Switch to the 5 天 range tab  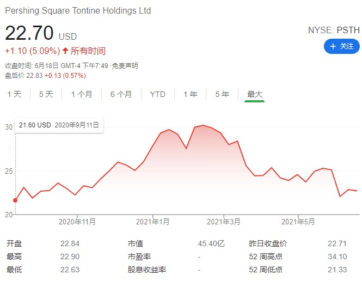click(46, 94)
